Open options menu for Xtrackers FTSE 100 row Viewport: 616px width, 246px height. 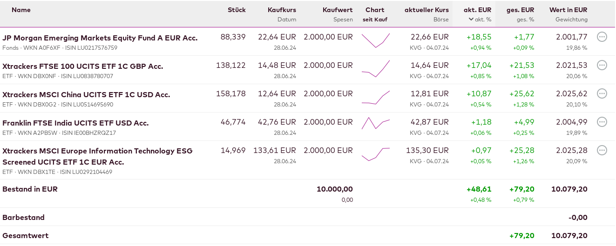(602, 65)
